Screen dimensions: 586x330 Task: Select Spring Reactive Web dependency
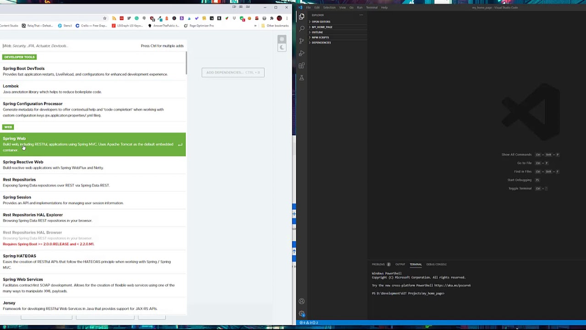coord(93,165)
